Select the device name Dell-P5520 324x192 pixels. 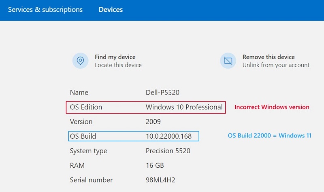click(x=162, y=93)
